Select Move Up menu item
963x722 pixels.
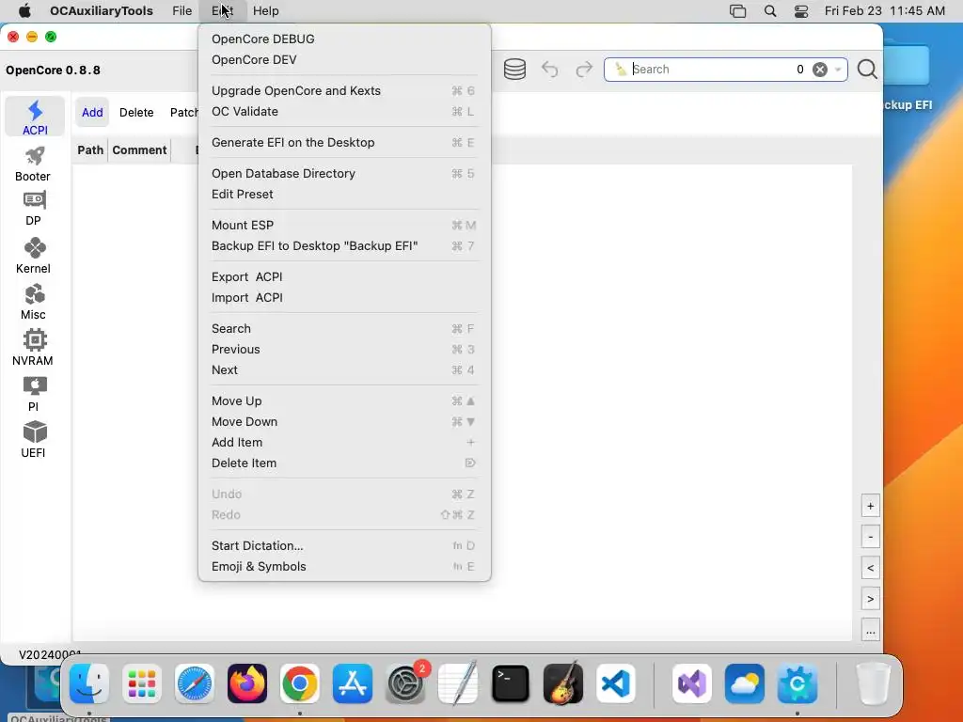(344, 400)
